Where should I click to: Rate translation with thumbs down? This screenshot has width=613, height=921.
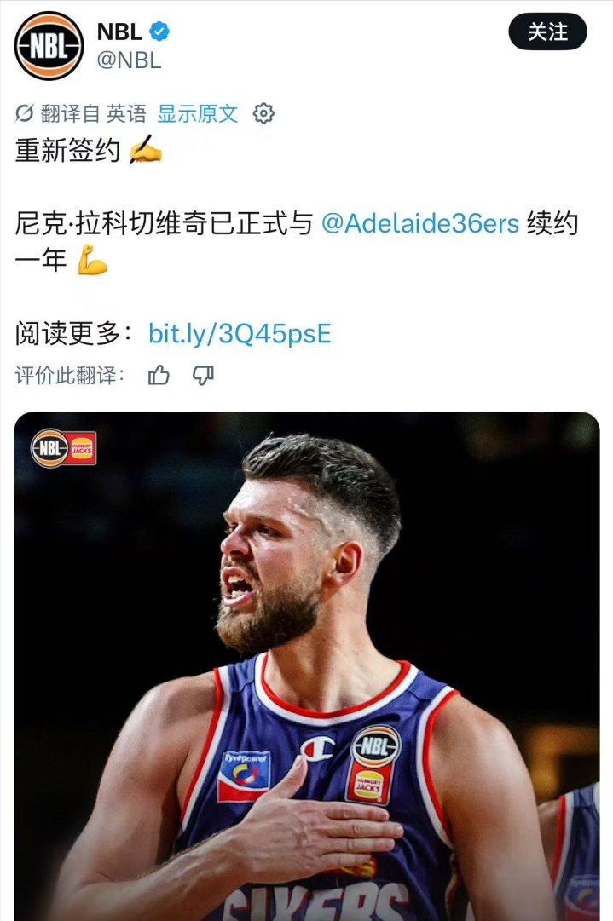[x=204, y=375]
